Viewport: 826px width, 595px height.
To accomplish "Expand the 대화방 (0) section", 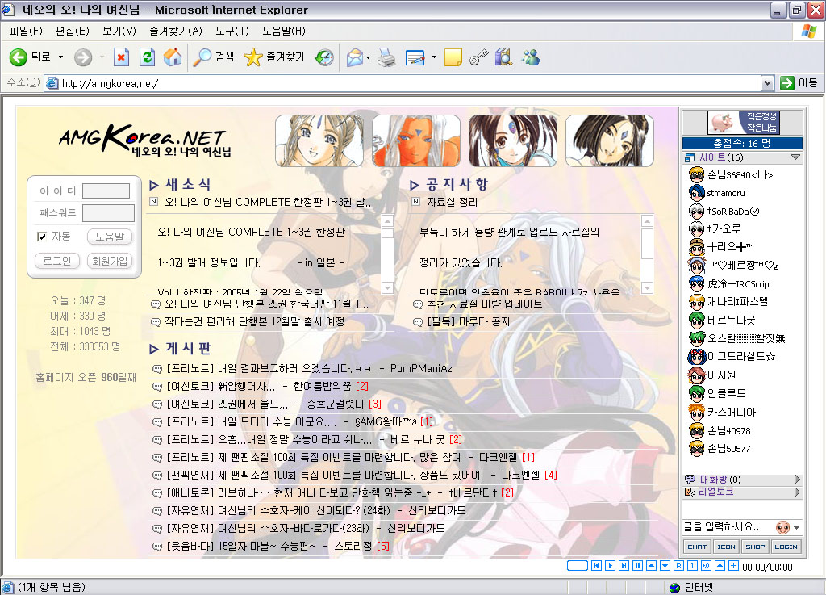I will pyautogui.click(x=796, y=479).
